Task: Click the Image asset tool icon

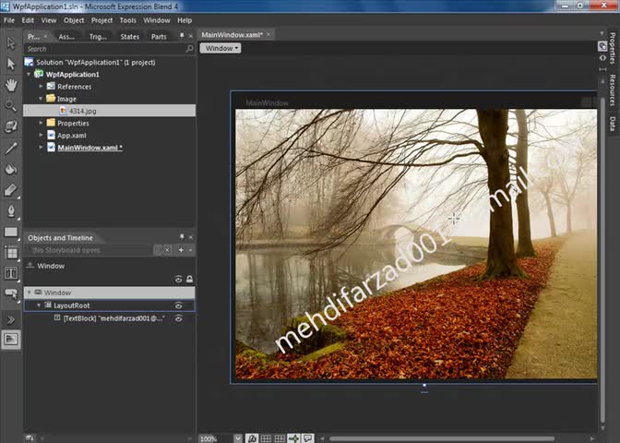Action: coord(11,340)
